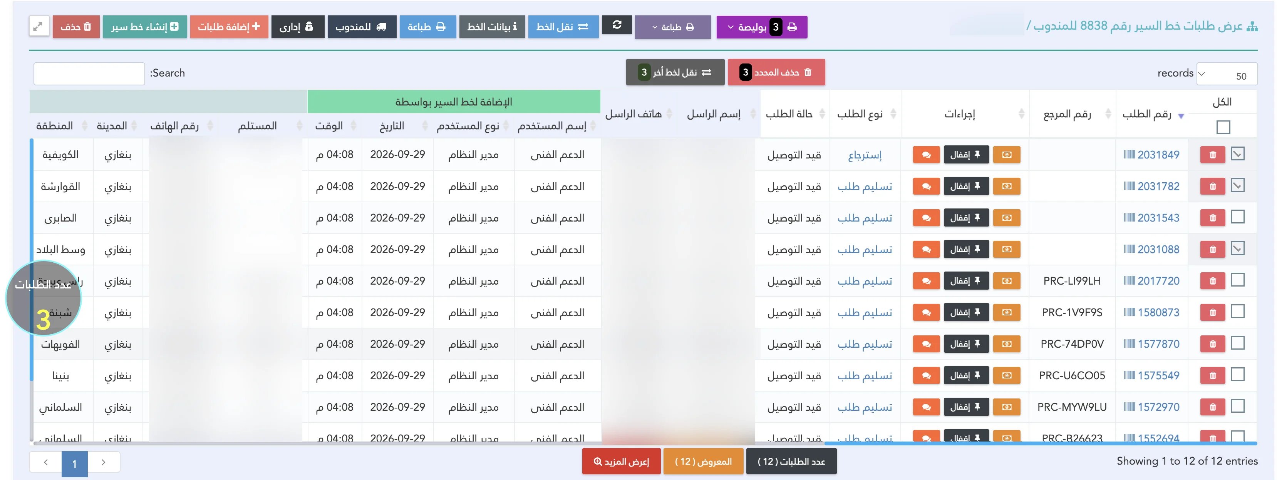The height and width of the screenshot is (480, 1277).
Task: Click إسترجاع order type link
Action: [865, 155]
